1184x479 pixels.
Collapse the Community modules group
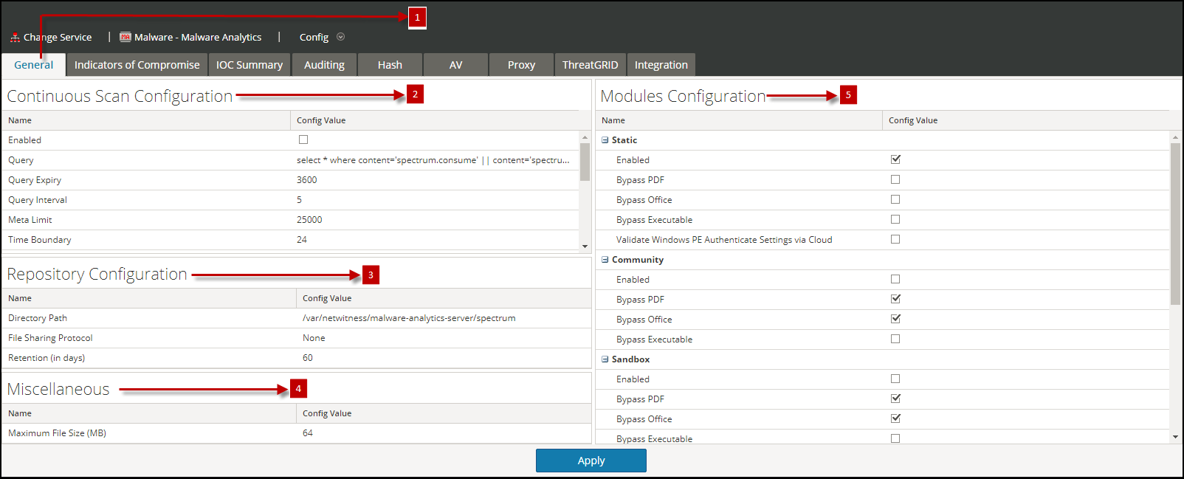pyautogui.click(x=605, y=260)
